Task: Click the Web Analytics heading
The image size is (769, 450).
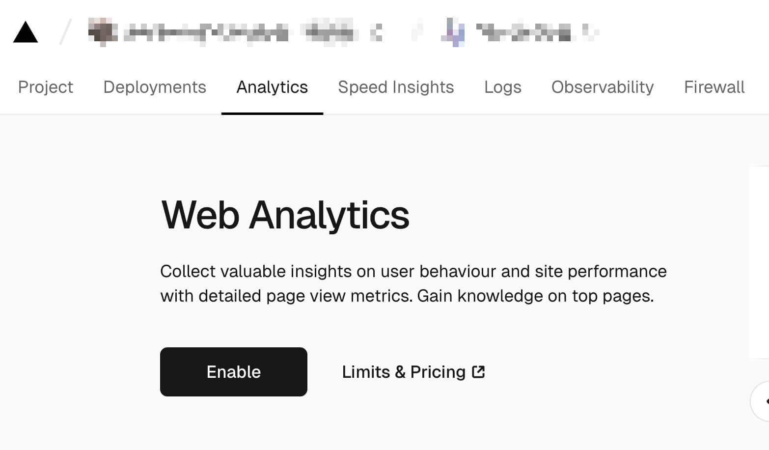Action: (x=285, y=215)
